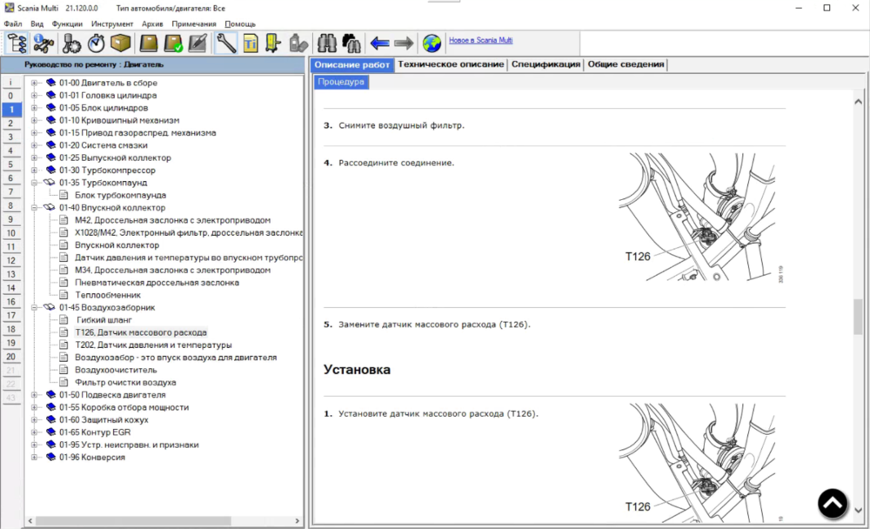Select the wrench service information tool
Viewport: 870px width, 529px height.
[224, 42]
